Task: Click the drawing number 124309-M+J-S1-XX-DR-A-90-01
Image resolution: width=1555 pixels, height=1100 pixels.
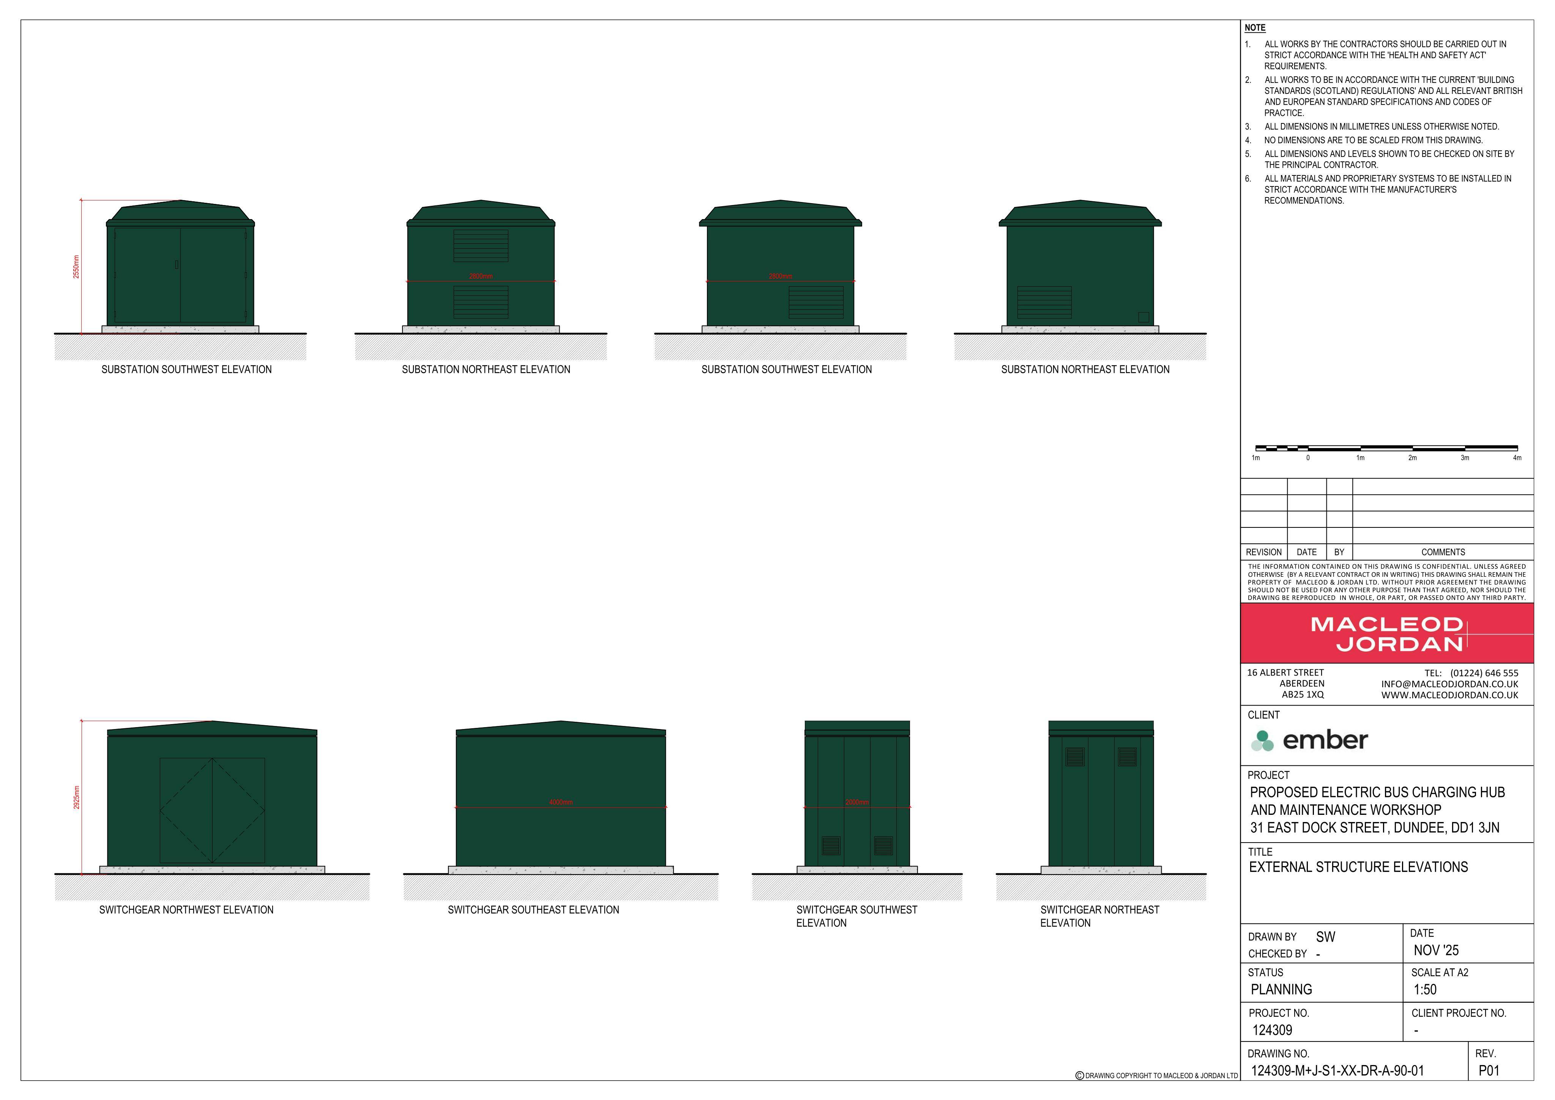Action: (1337, 1071)
